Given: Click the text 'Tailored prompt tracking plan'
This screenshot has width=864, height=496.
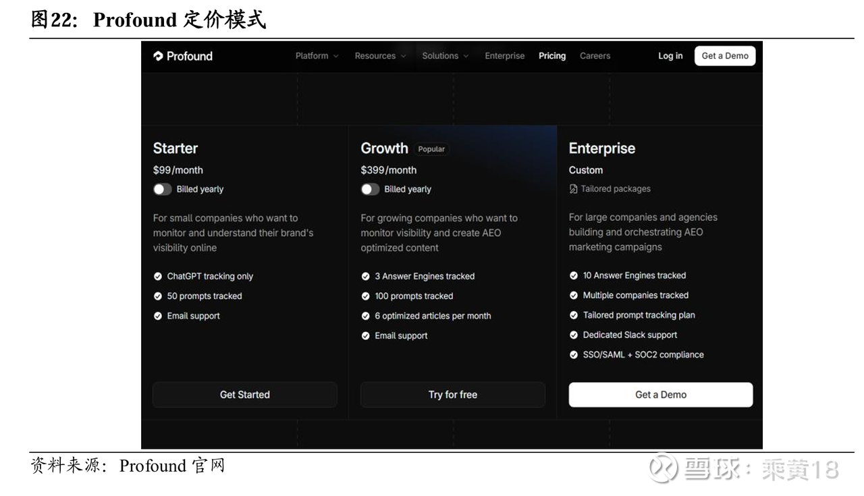Looking at the screenshot, I should (639, 315).
